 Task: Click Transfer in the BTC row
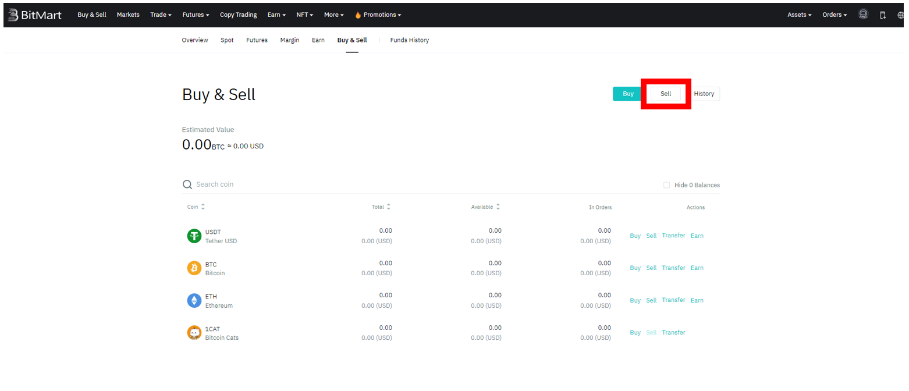click(x=673, y=268)
